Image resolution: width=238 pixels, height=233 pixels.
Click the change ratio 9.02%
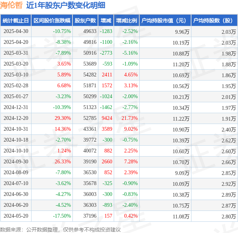pyautogui.click(x=131, y=129)
